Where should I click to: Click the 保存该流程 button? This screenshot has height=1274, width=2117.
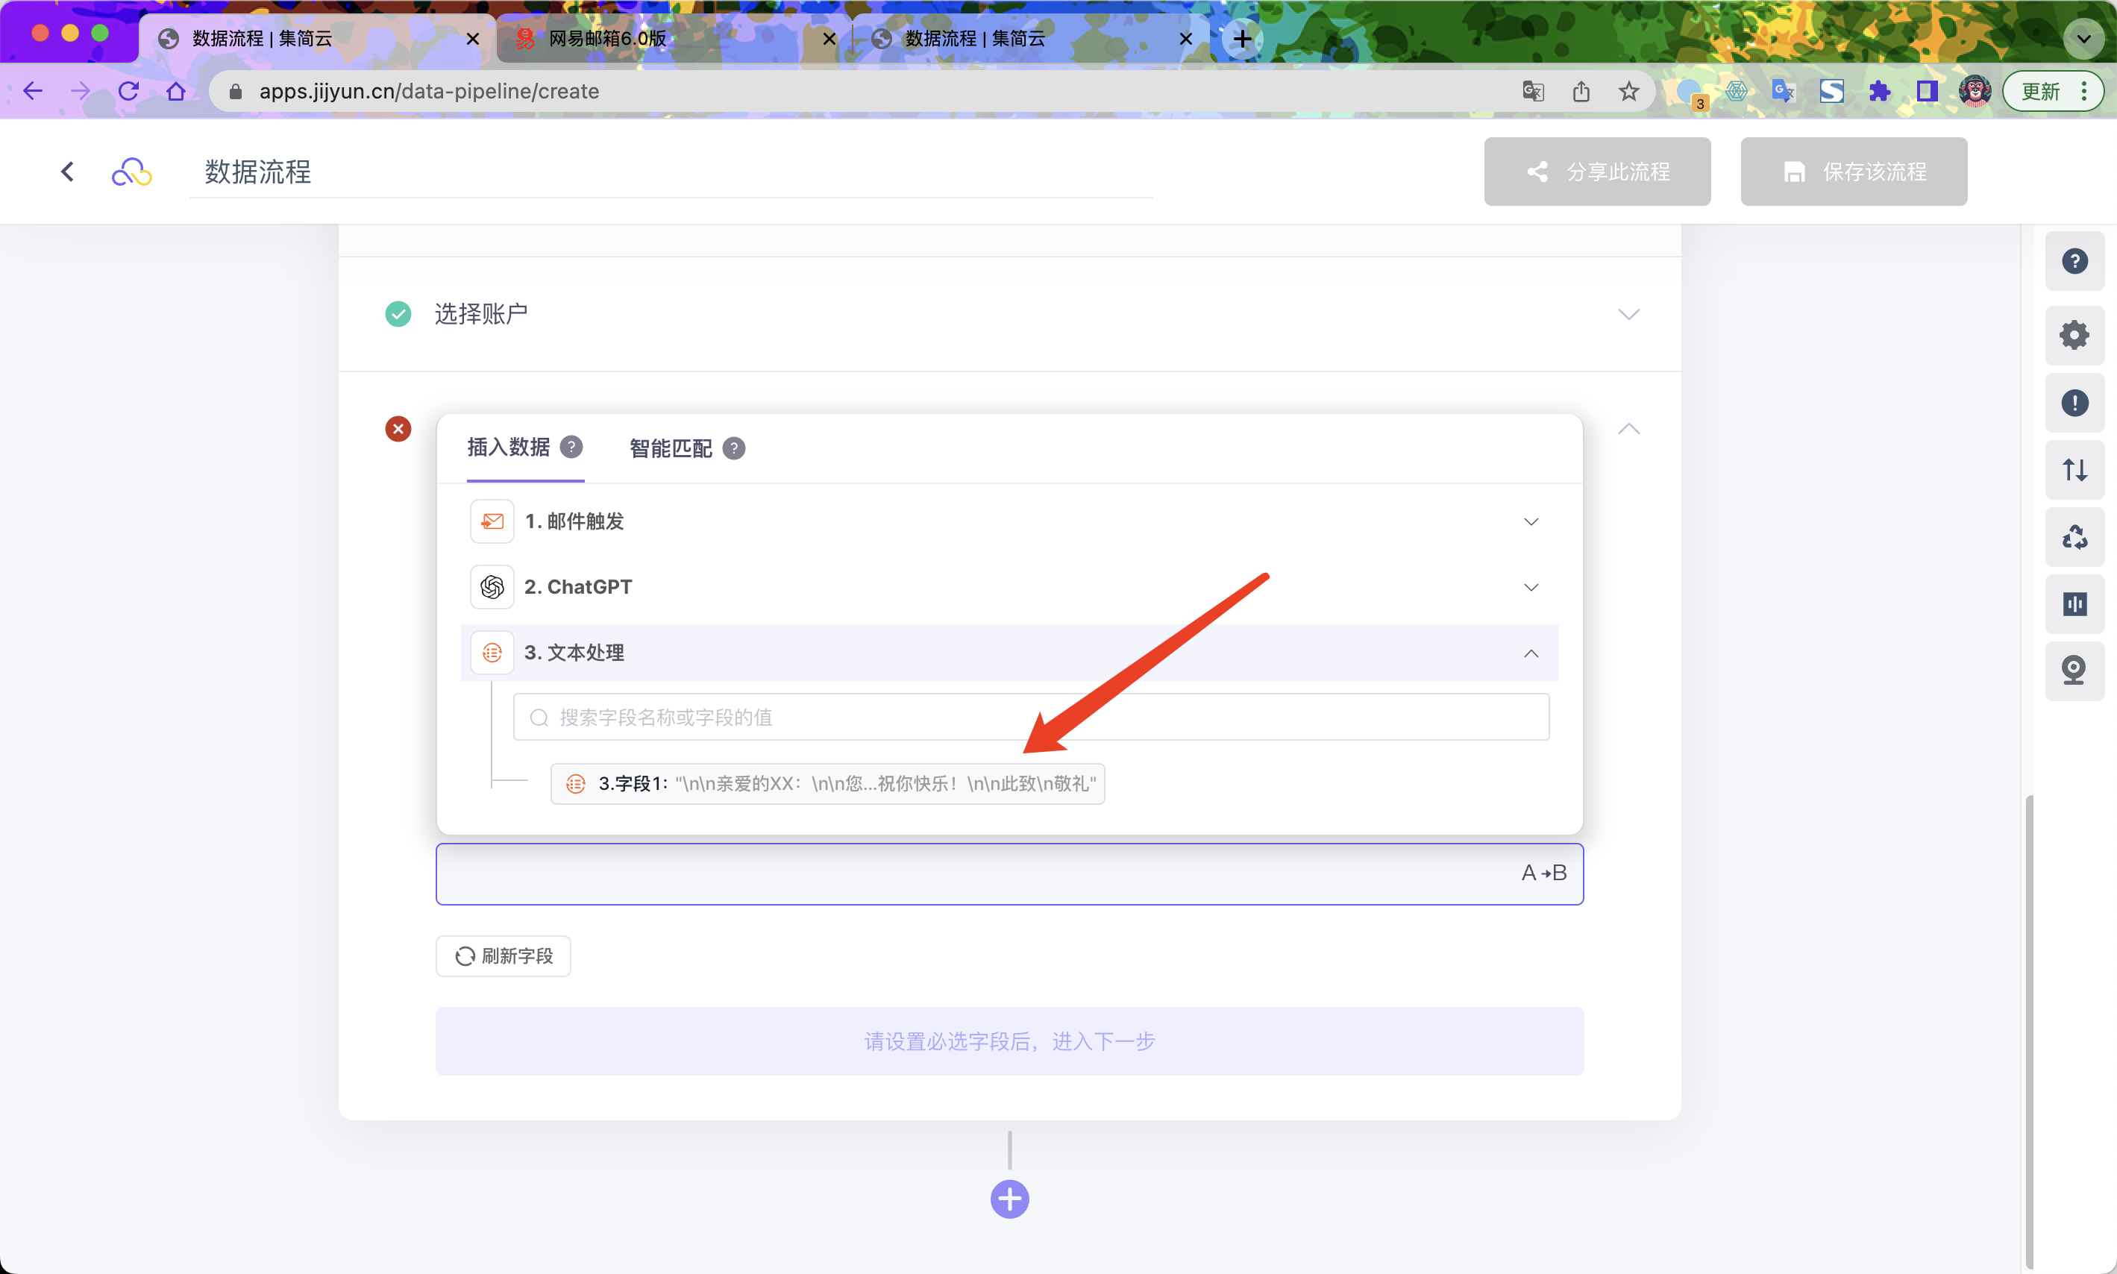pos(1853,172)
